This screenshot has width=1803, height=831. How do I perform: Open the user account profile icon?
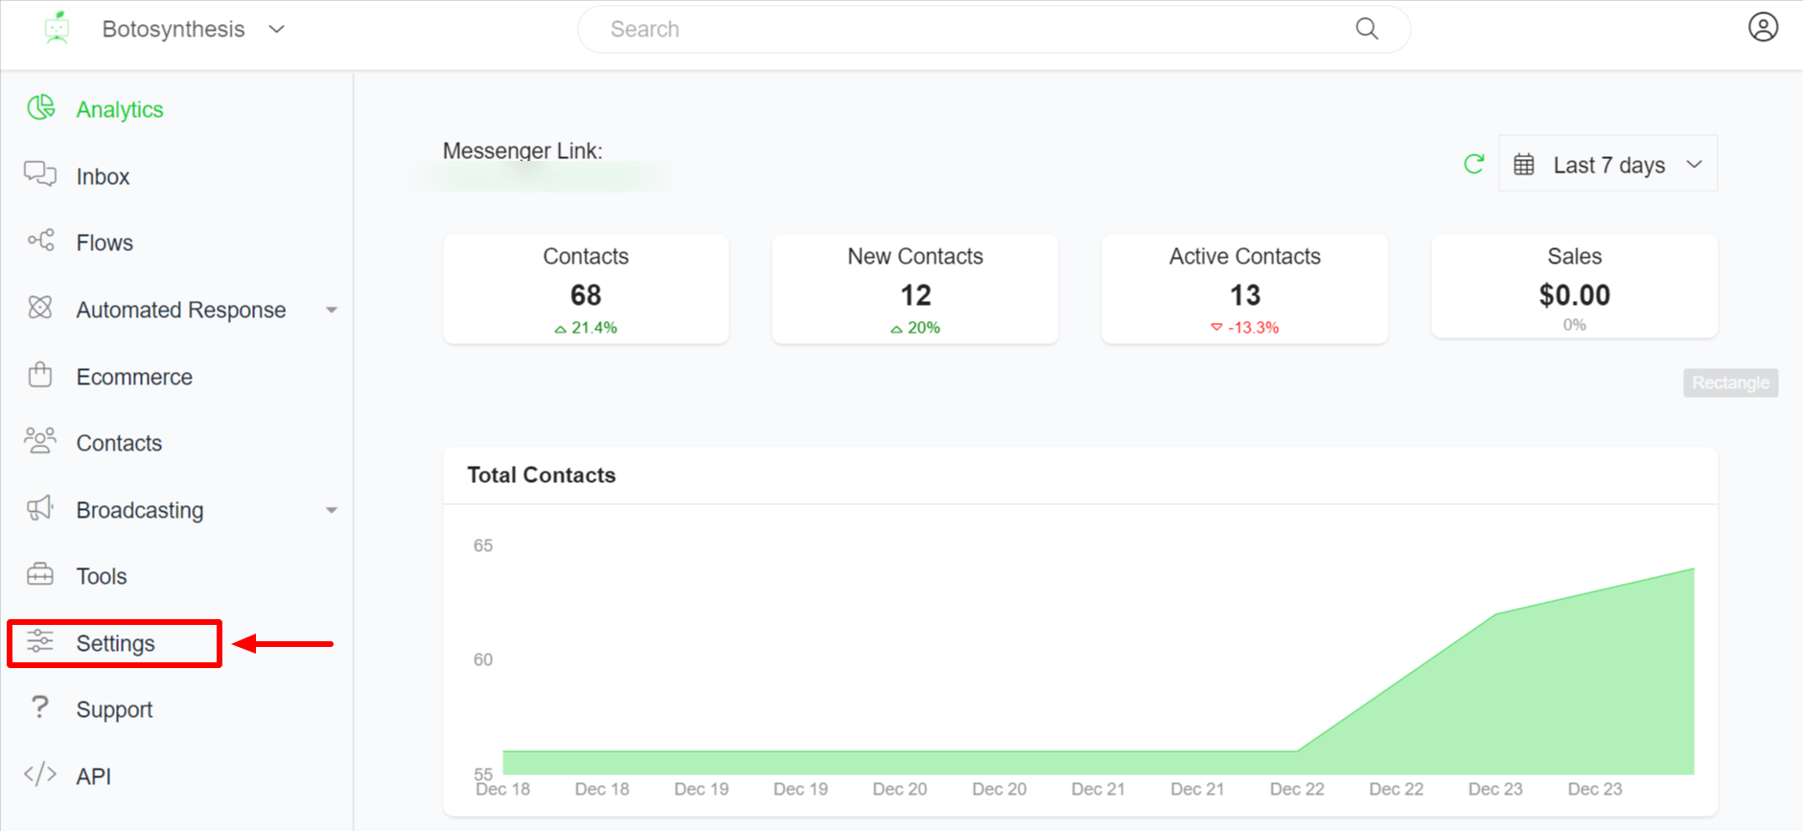click(1762, 28)
